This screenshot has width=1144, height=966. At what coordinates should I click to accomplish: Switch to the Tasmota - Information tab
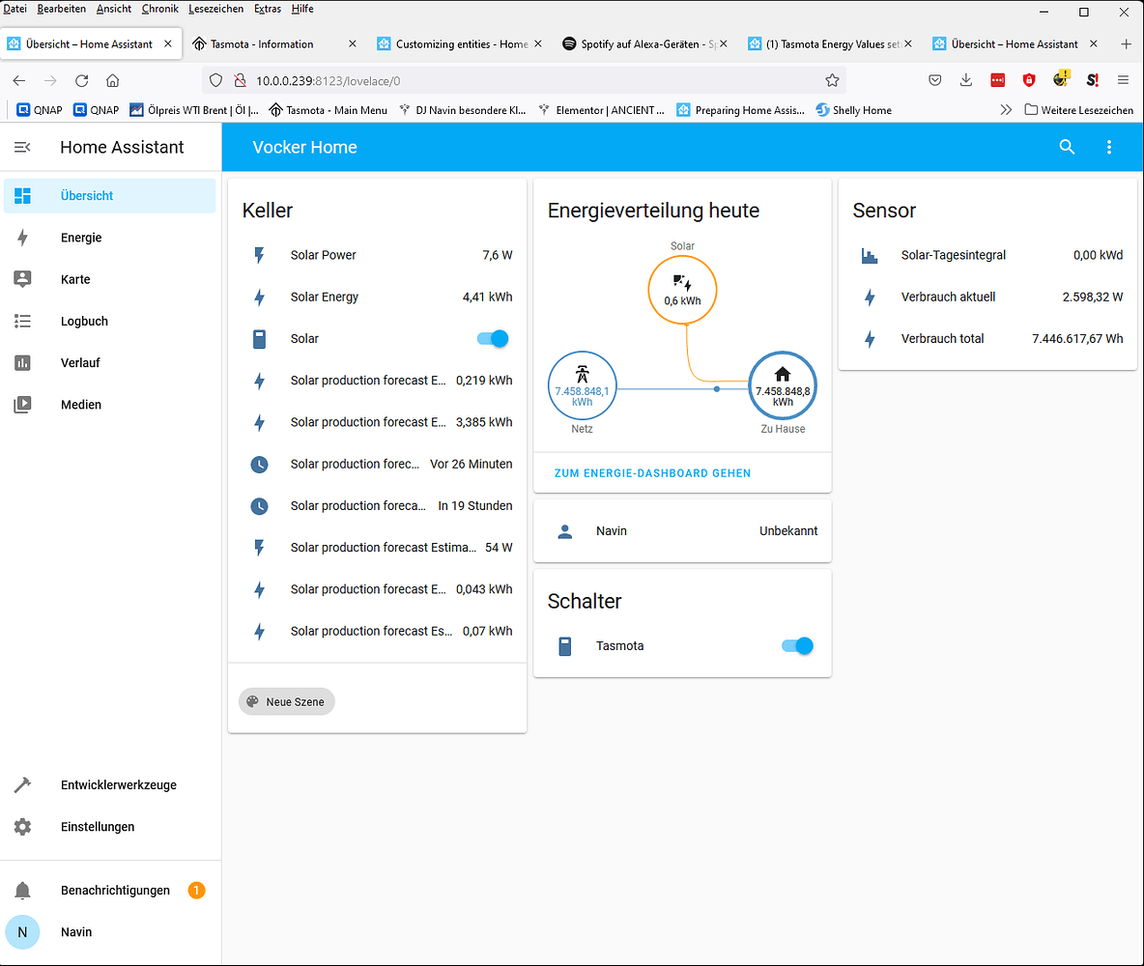click(x=273, y=43)
